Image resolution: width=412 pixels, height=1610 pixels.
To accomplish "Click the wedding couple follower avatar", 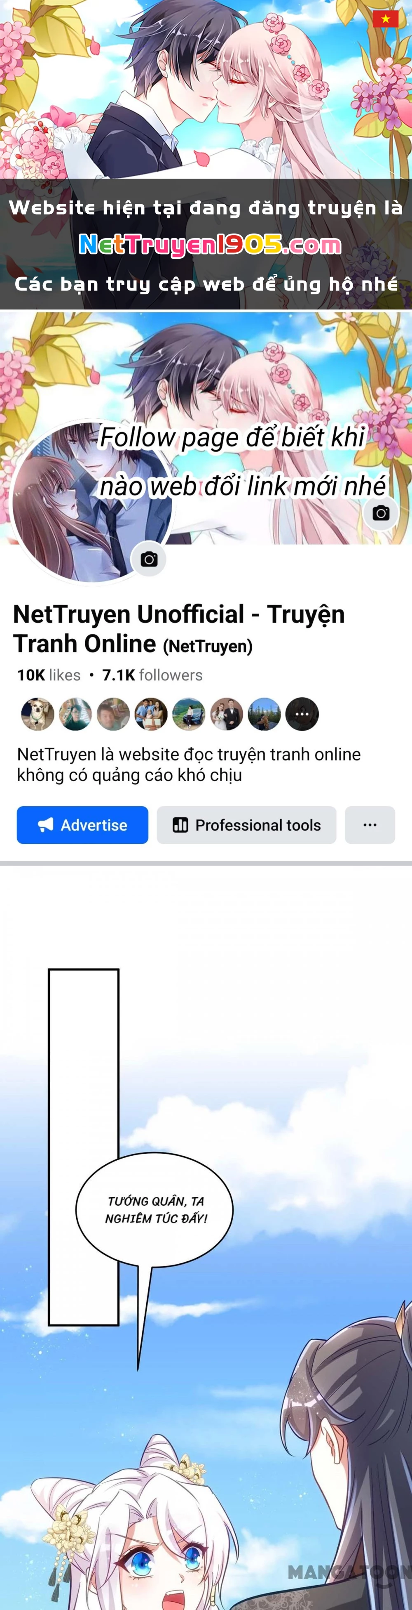I will [x=227, y=714].
